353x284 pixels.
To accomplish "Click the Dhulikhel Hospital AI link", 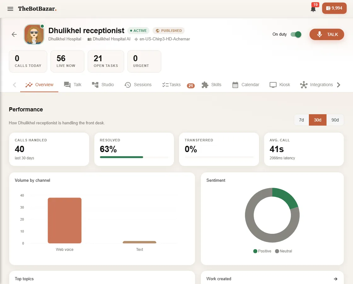I will [109, 39].
